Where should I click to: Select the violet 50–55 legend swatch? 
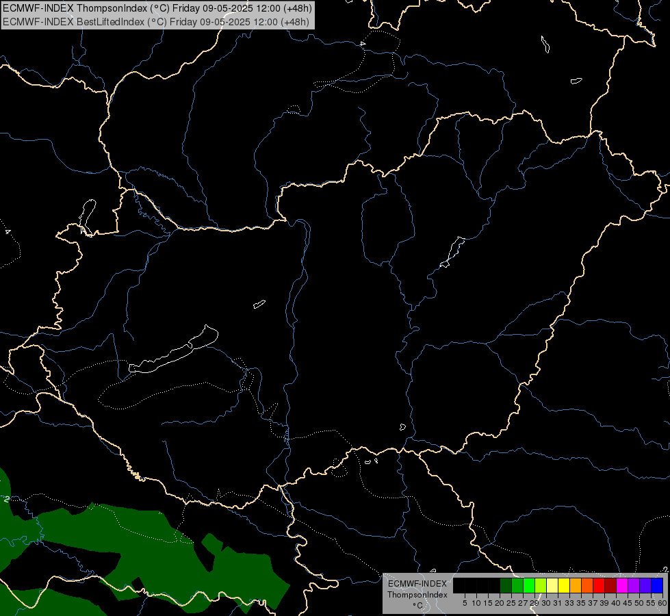pyautogui.click(x=645, y=585)
